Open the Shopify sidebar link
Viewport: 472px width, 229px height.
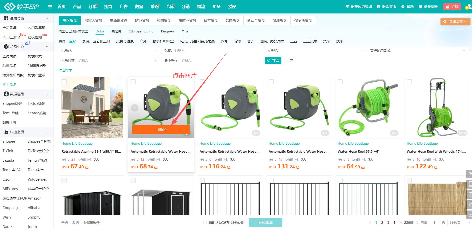(x=34, y=217)
